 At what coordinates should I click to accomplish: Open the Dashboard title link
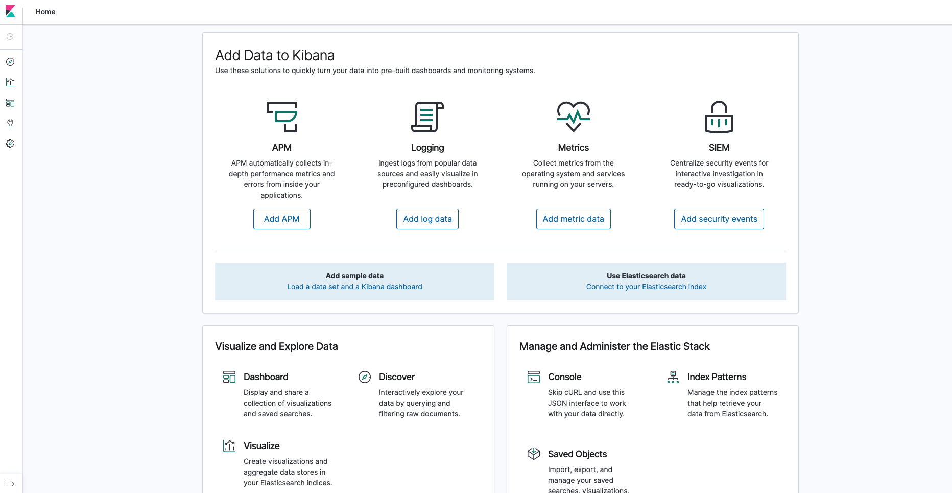(x=266, y=377)
